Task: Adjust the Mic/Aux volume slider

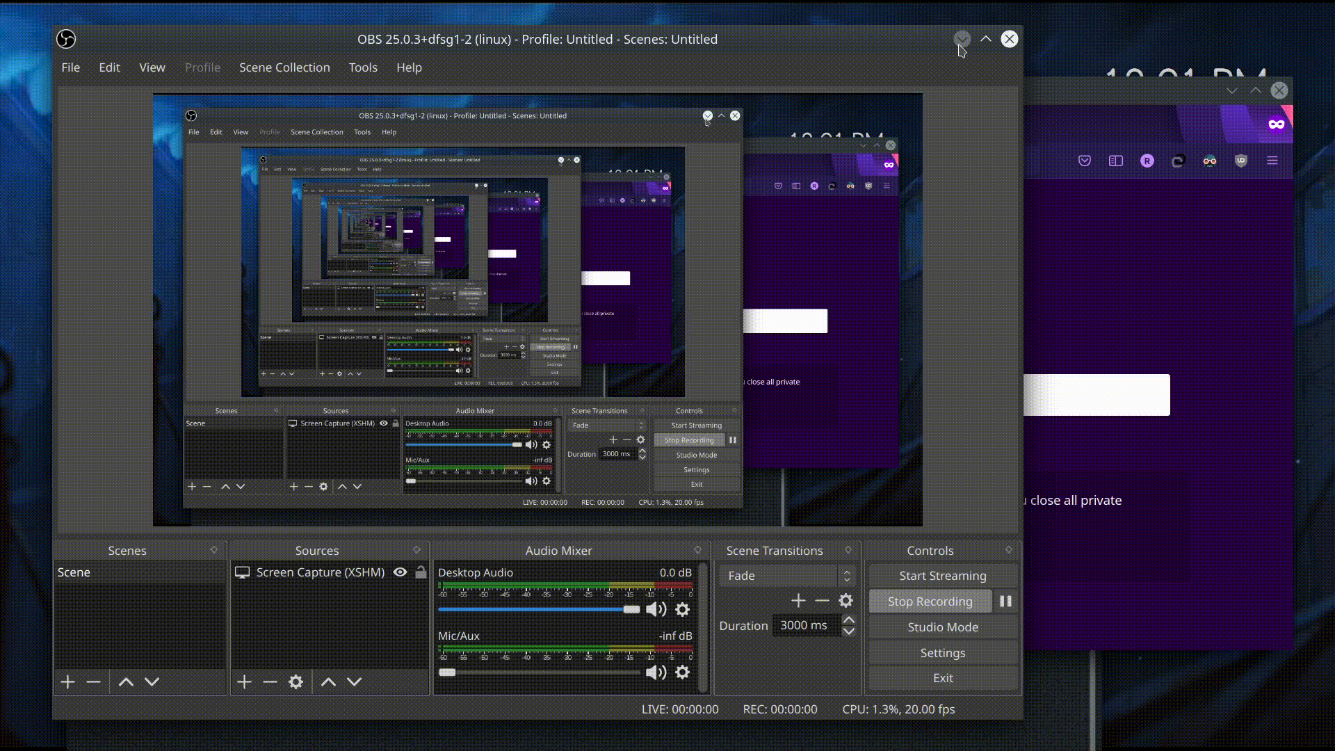Action: click(x=539, y=672)
